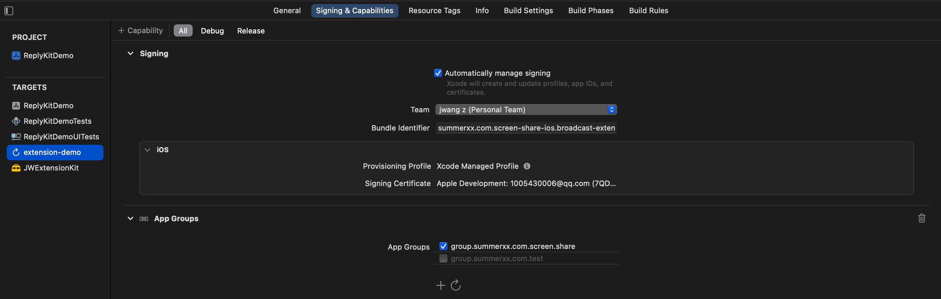
Task: Open the Build Settings tab
Action: pos(528,10)
